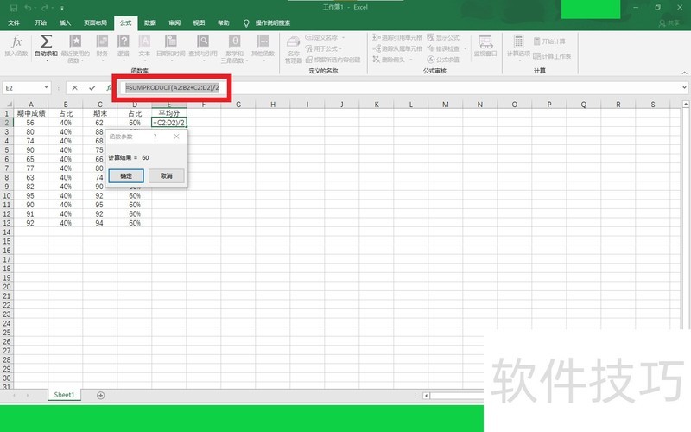Open the Define Name (定义名称) dropdown
The image size is (691, 432).
343,37
